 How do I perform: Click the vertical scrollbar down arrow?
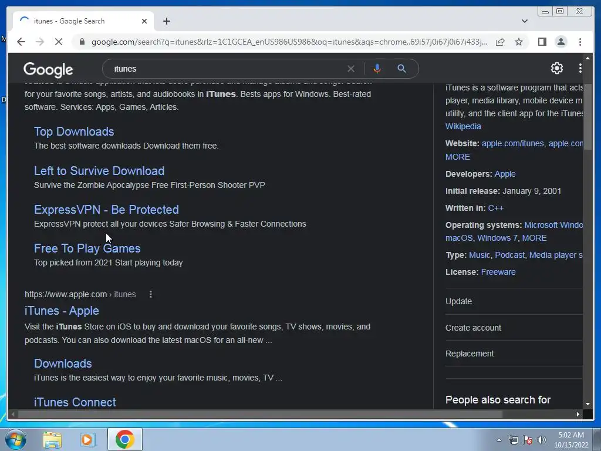click(588, 404)
